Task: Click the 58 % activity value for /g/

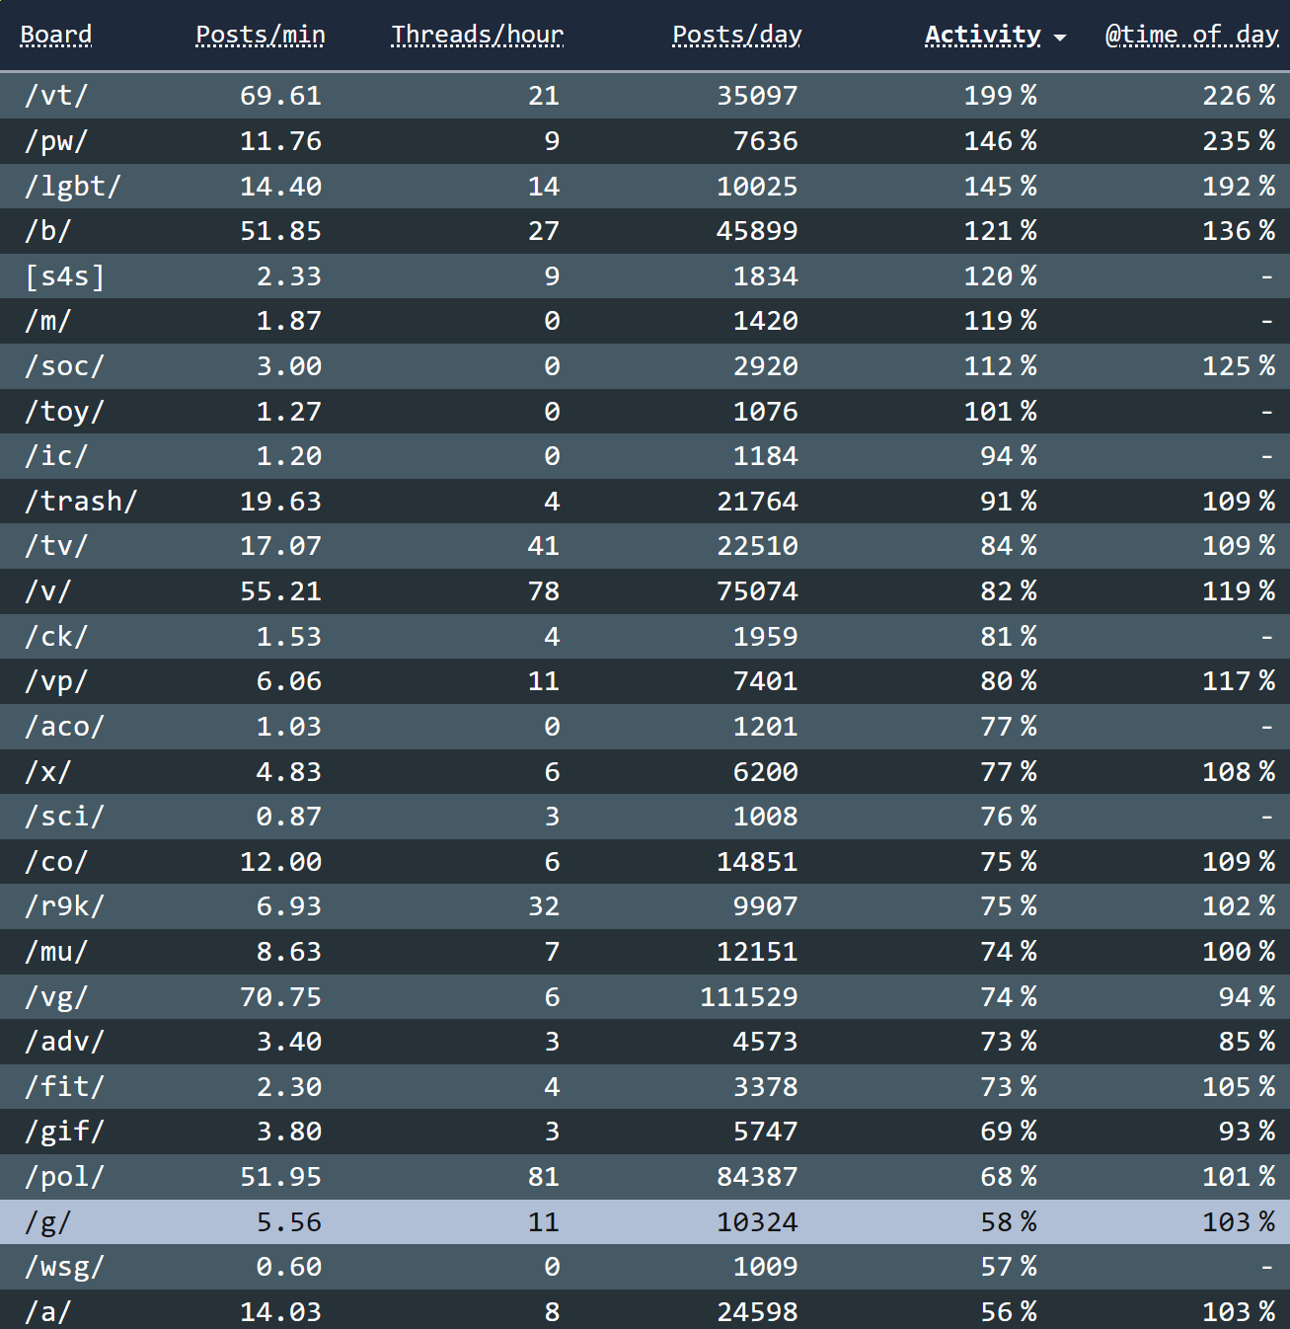Action: [1009, 1222]
